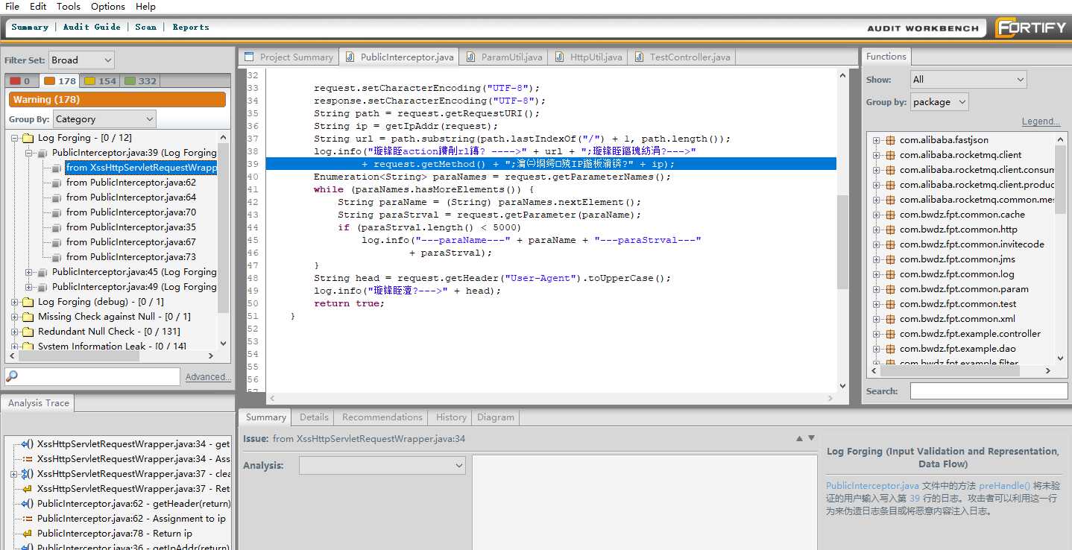Open the Options menu
Viewport: 1072px width, 550px height.
[108, 6]
